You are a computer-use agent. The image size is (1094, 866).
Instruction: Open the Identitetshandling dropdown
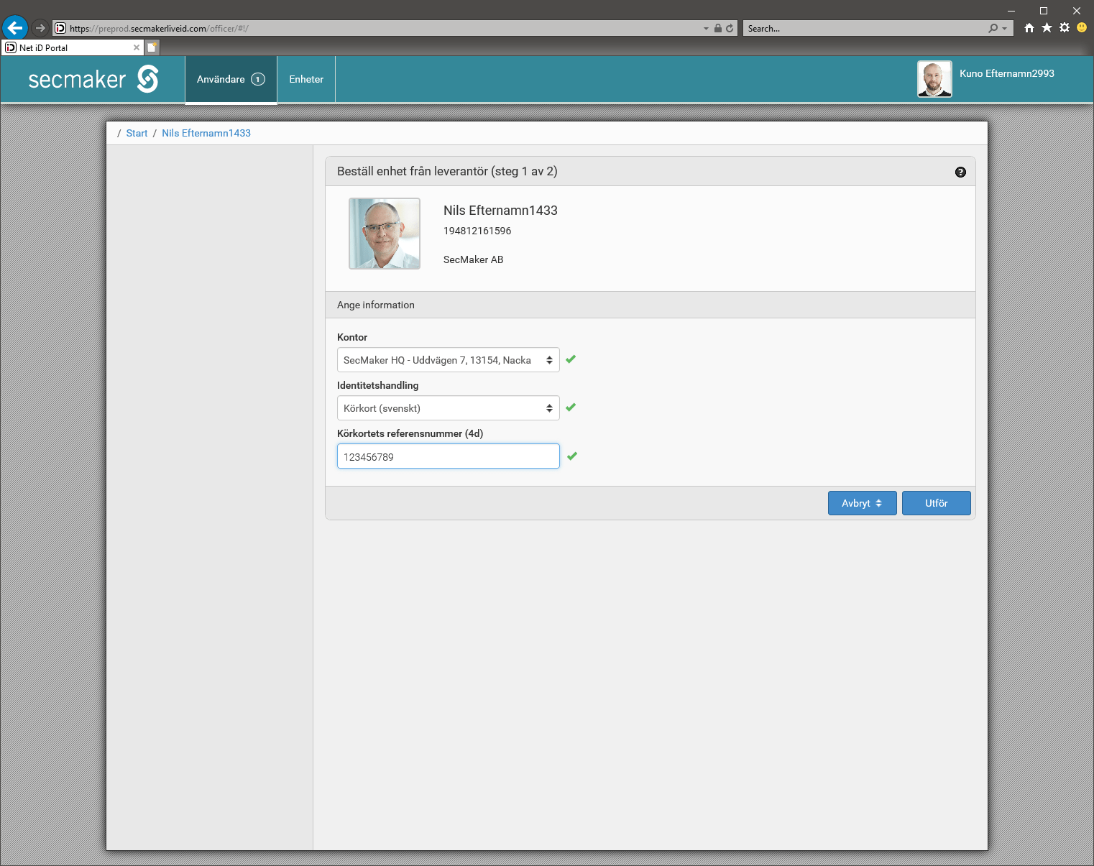click(448, 408)
